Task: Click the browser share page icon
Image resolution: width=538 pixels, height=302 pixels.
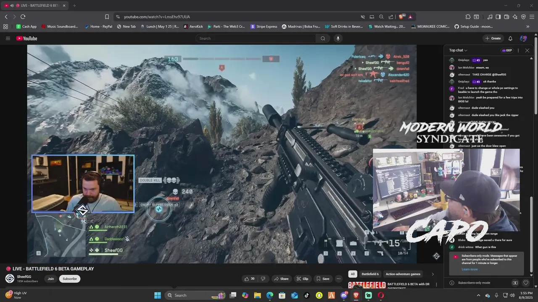Action: click(x=391, y=17)
